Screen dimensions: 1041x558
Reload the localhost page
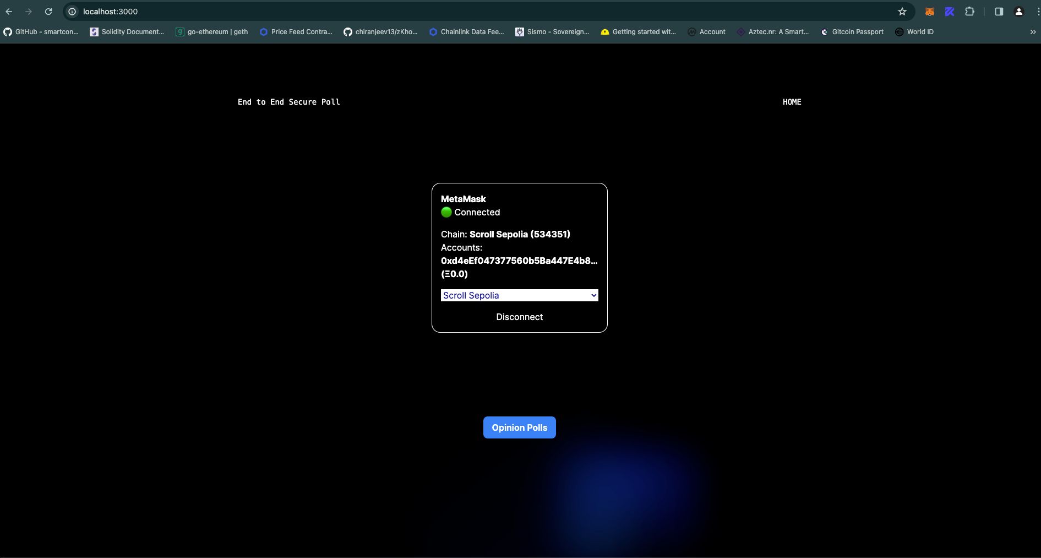pos(48,11)
